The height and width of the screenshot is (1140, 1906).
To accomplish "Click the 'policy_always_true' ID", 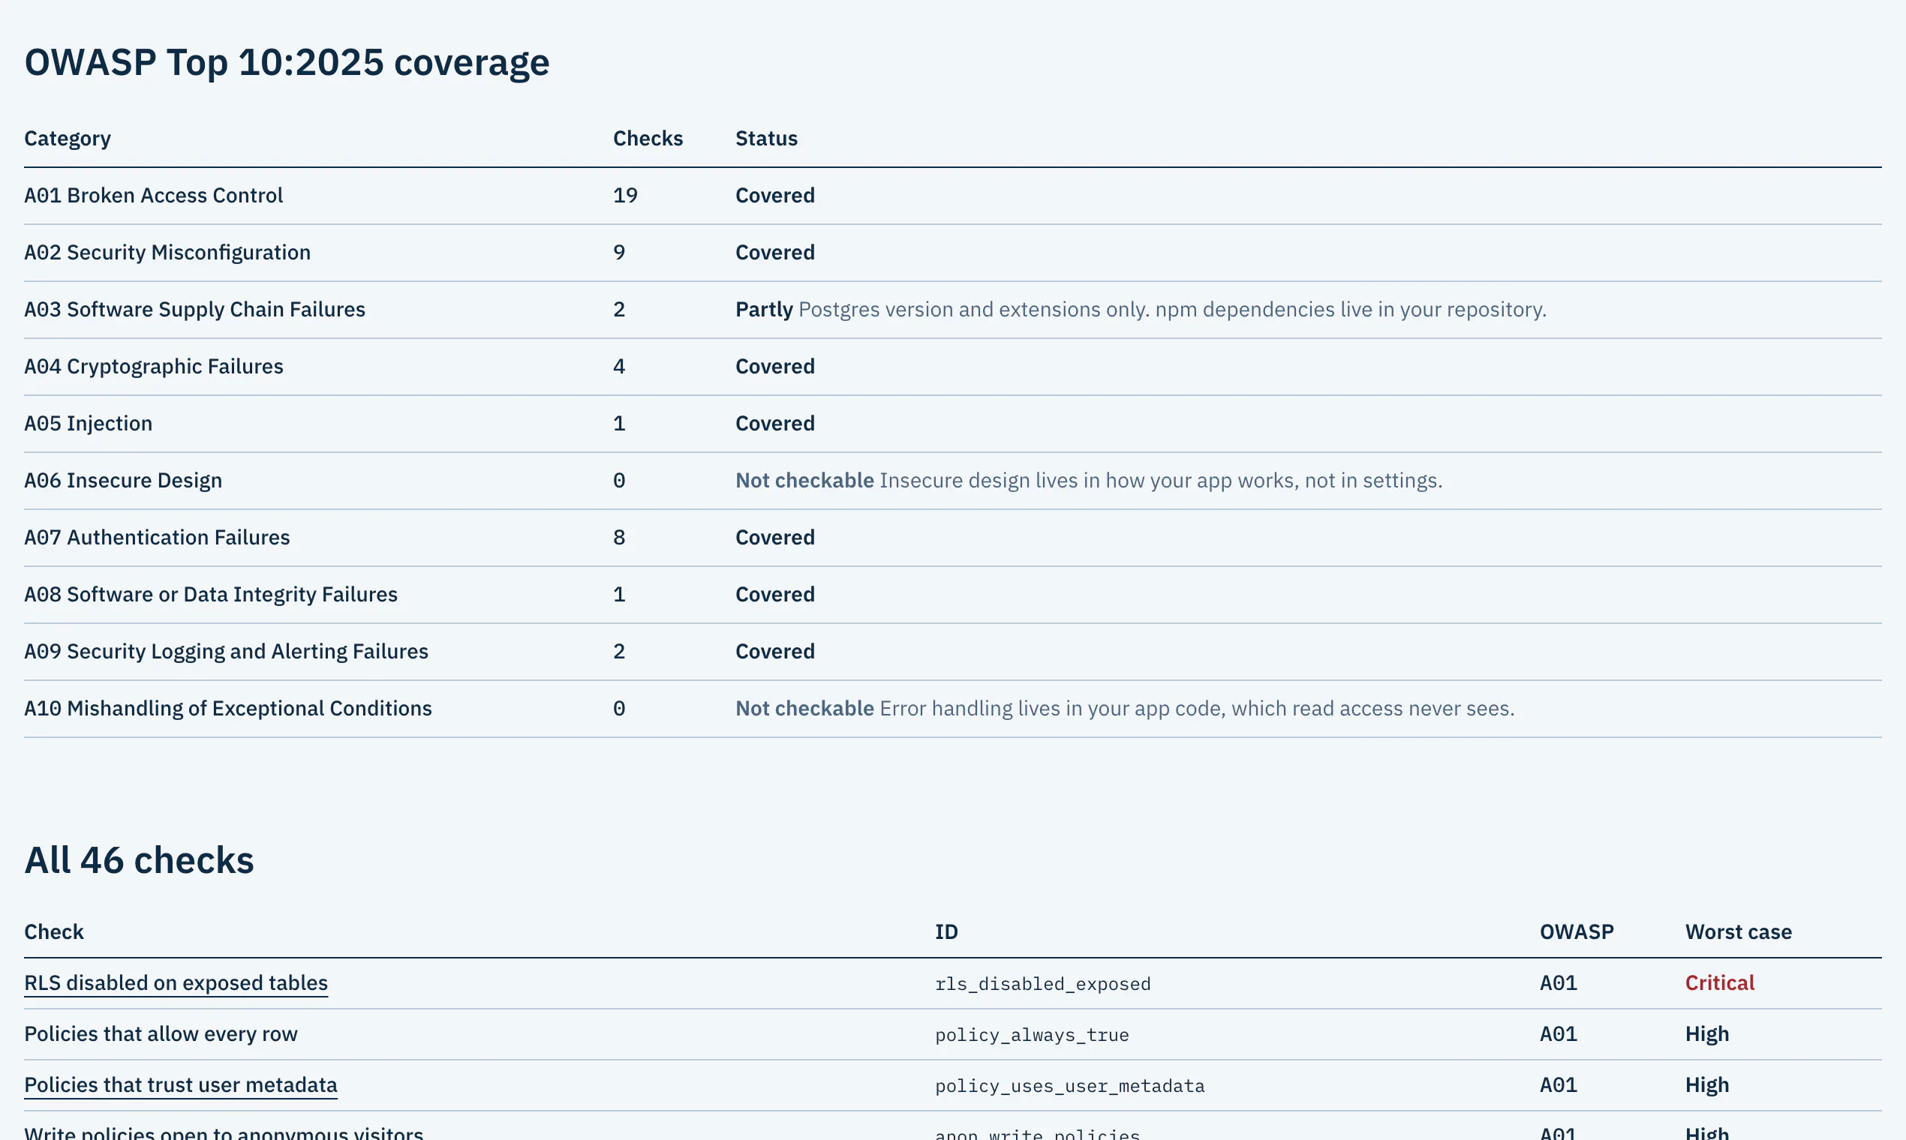I will pyautogui.click(x=1032, y=1035).
